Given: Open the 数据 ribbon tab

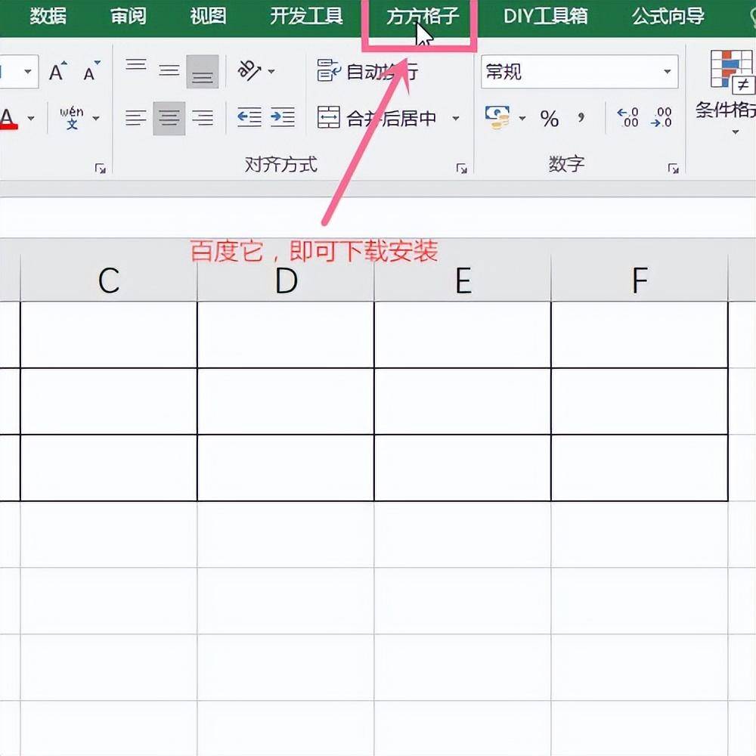Looking at the screenshot, I should click(48, 17).
